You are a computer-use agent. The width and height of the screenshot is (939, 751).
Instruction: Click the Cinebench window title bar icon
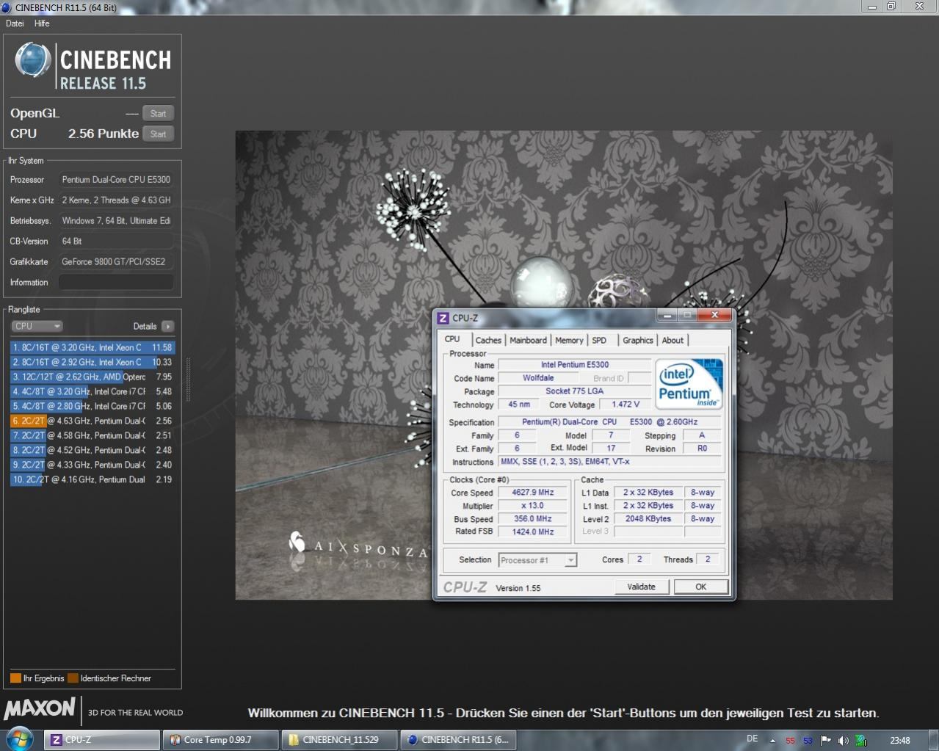7,7
